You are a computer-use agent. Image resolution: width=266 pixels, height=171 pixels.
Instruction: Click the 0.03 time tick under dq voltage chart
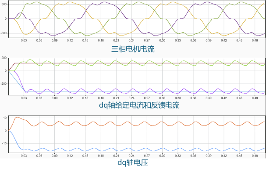24,156
